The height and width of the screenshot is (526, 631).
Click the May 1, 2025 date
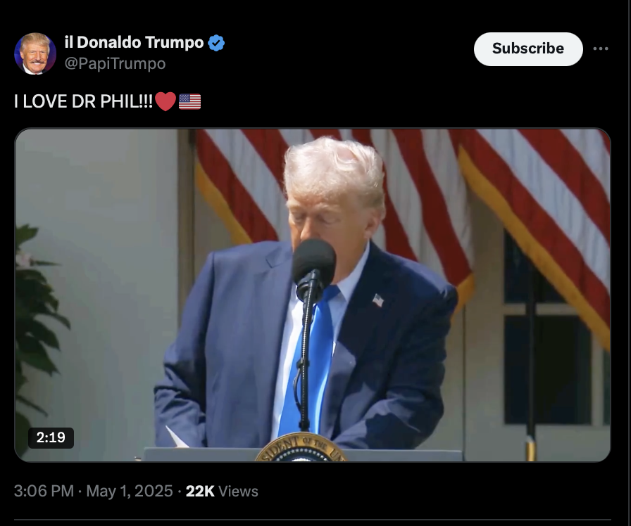[x=129, y=491]
